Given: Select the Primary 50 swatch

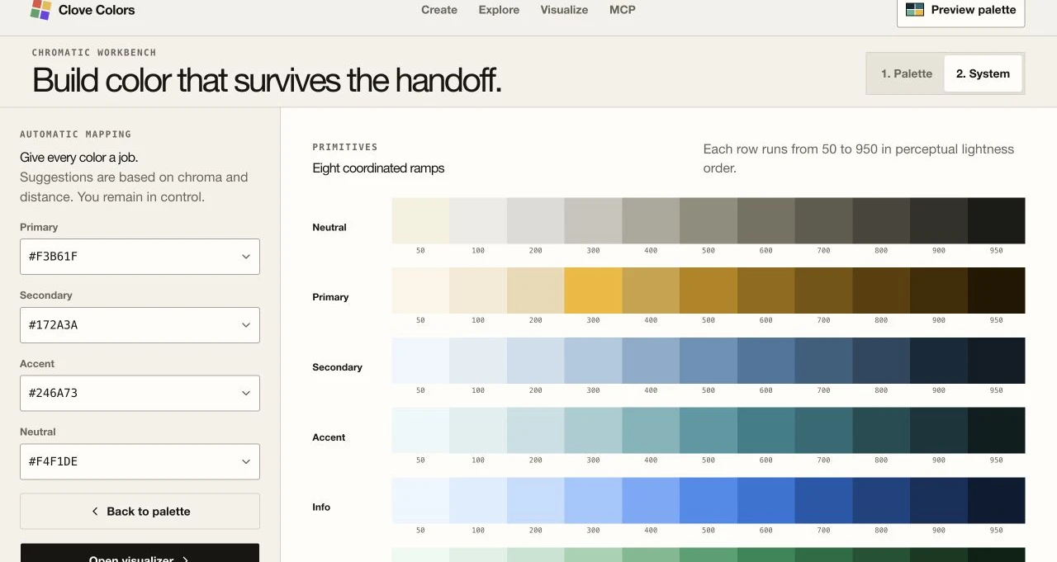Looking at the screenshot, I should [420, 290].
